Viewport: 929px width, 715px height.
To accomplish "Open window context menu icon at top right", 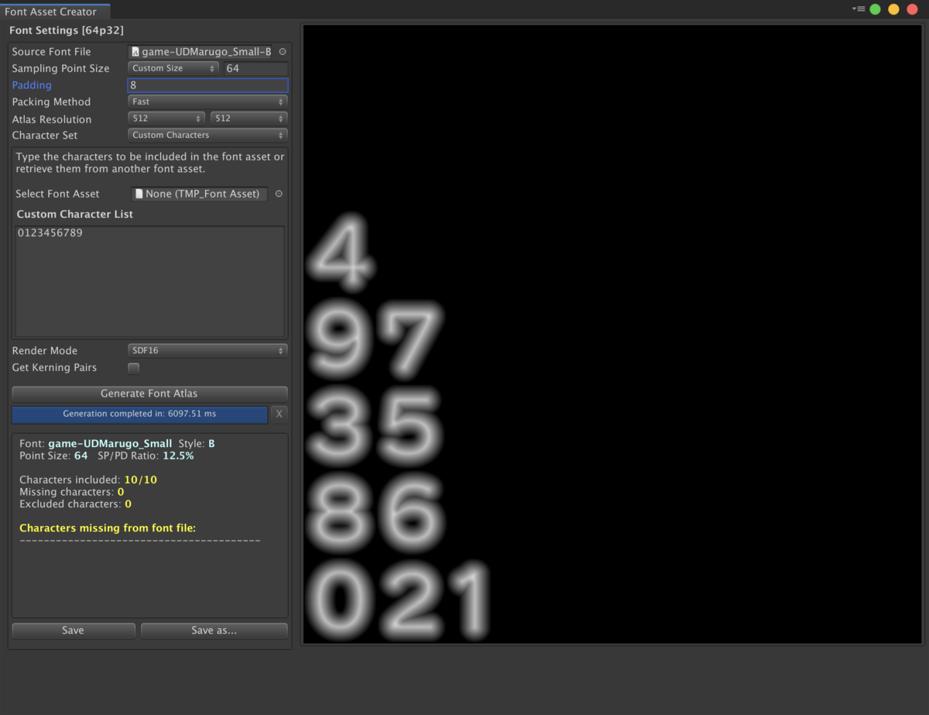I will [858, 9].
